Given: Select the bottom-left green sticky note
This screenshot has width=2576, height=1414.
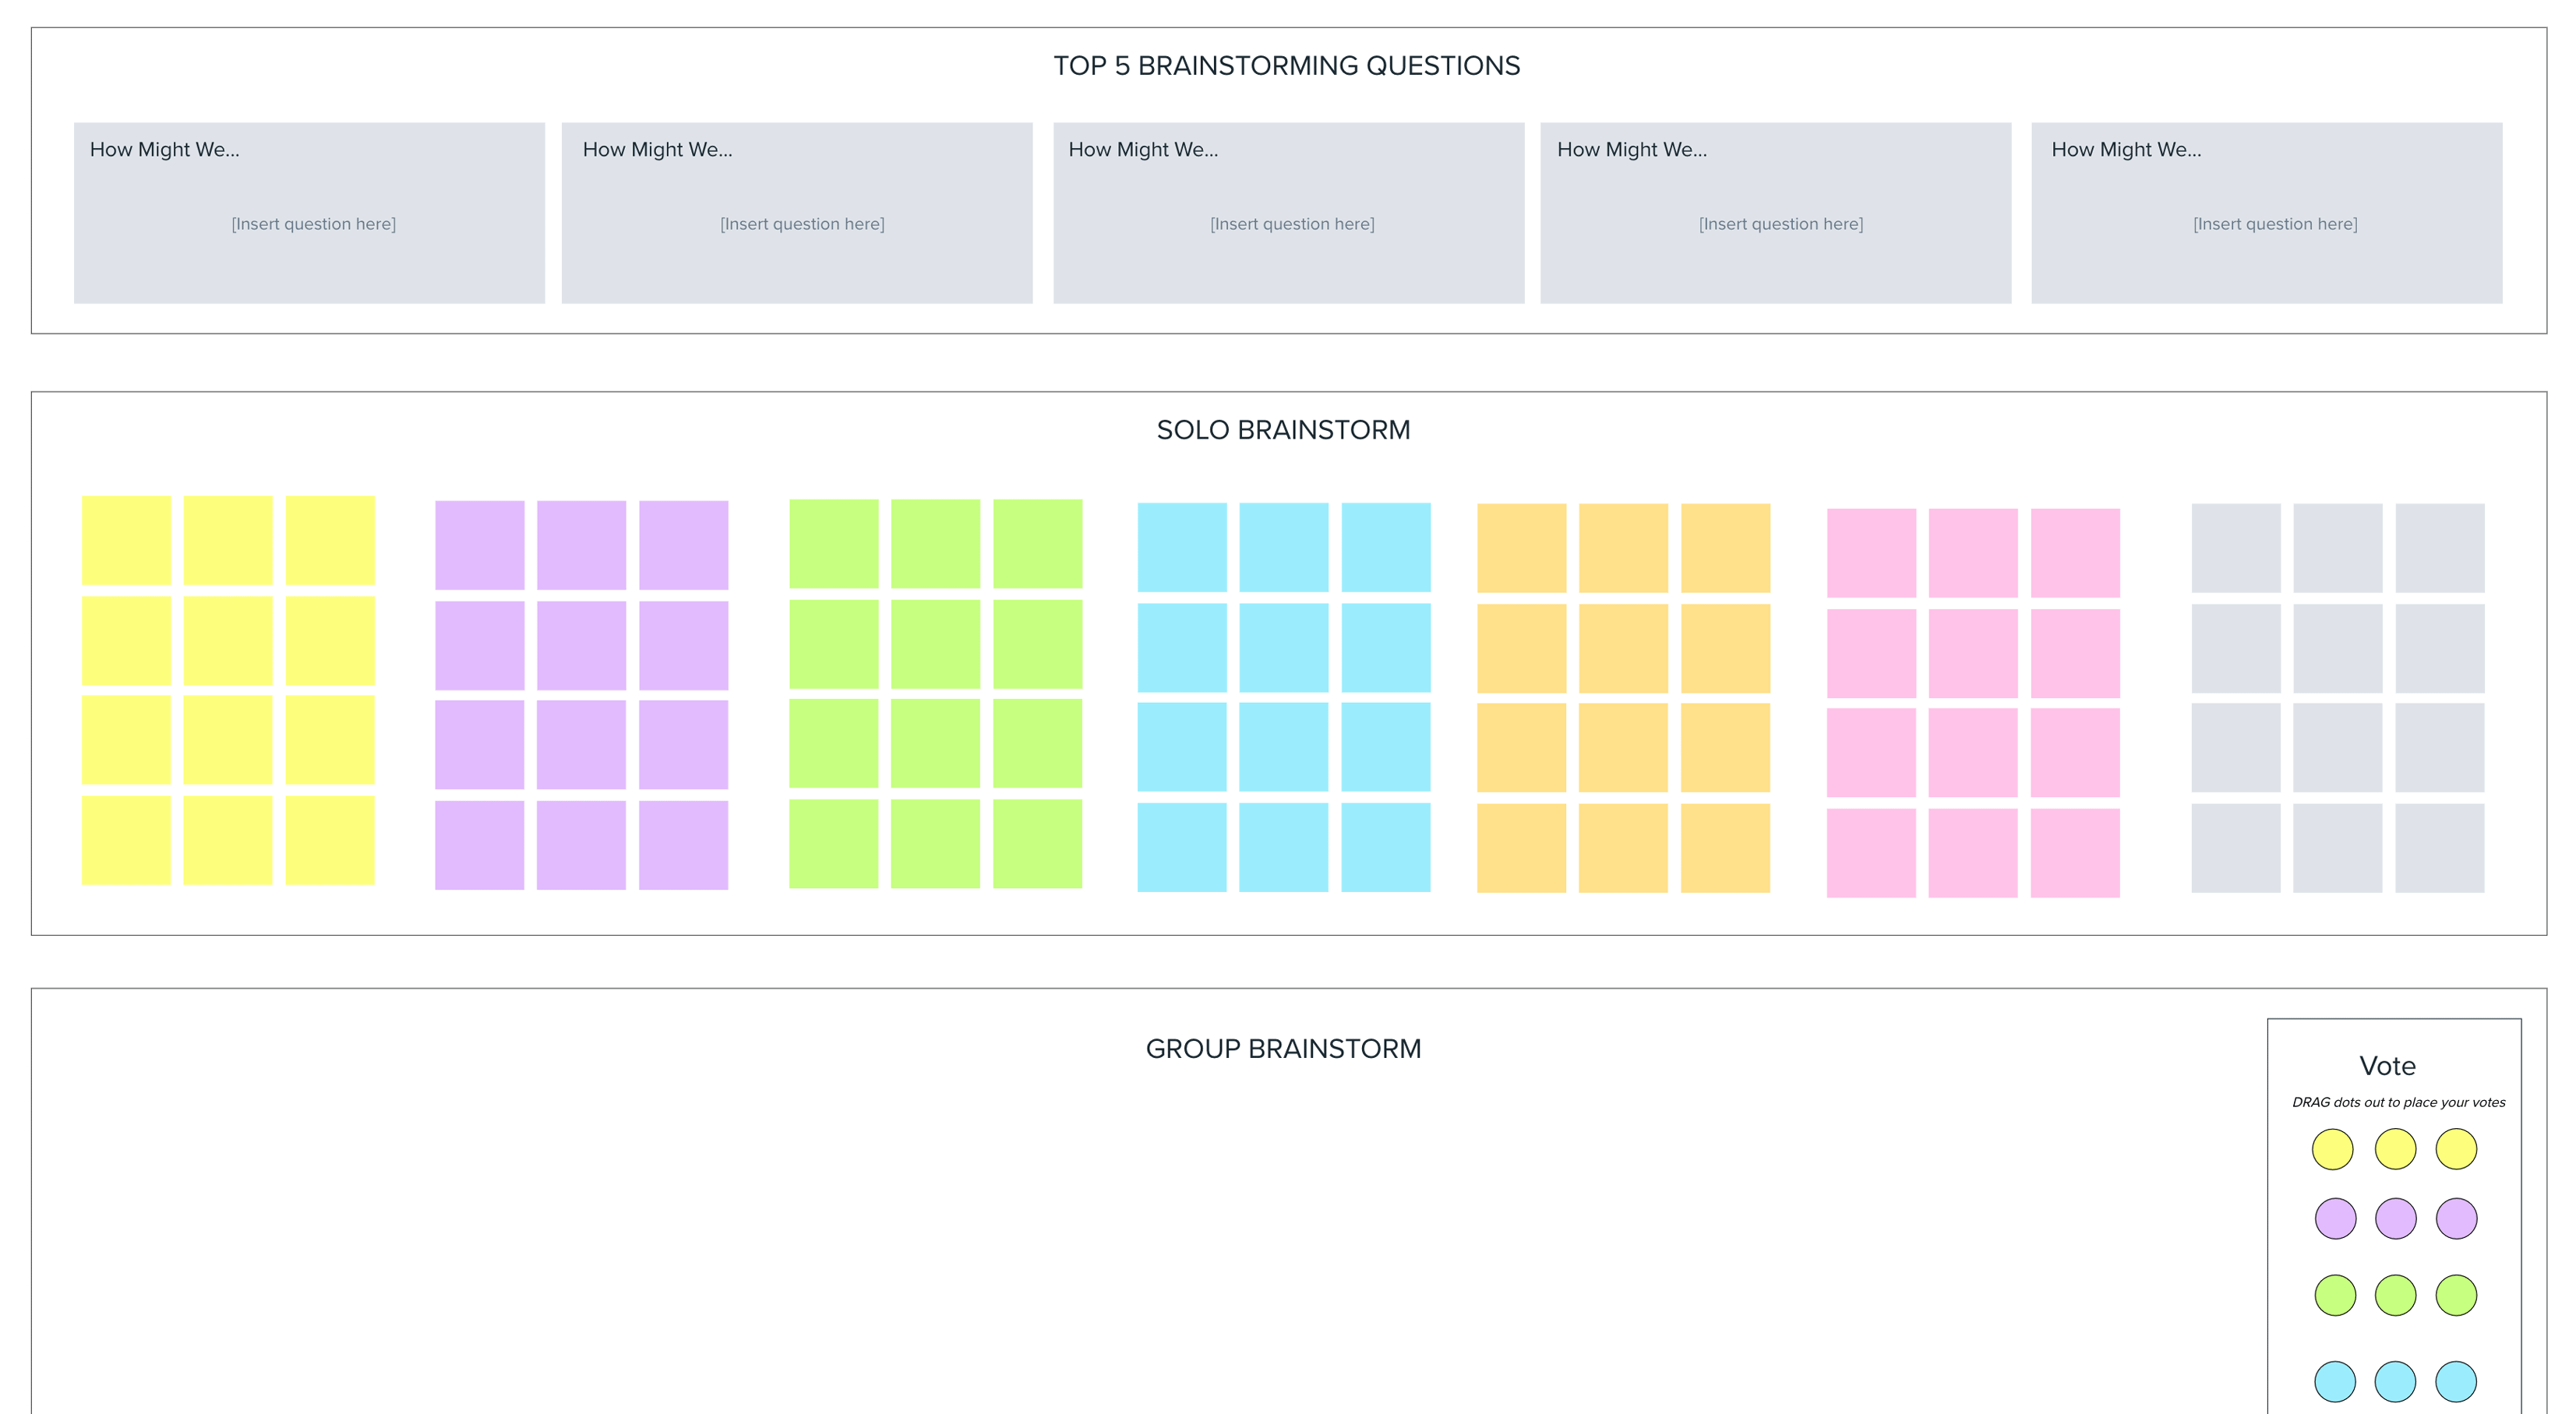Looking at the screenshot, I should (833, 844).
